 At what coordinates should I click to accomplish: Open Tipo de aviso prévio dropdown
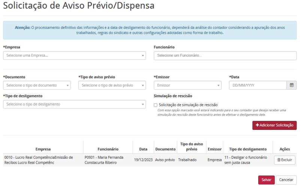[112, 85]
